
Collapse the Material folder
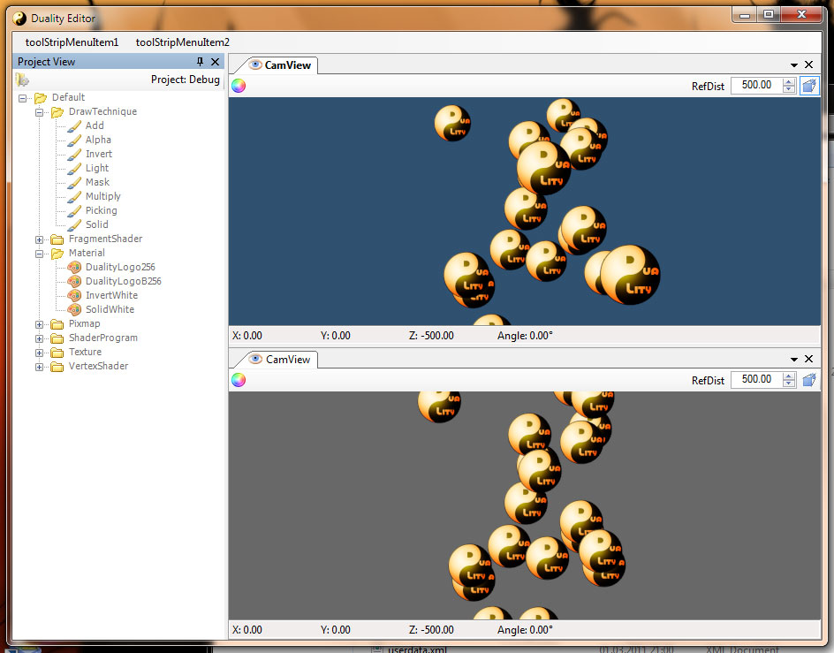[40, 254]
